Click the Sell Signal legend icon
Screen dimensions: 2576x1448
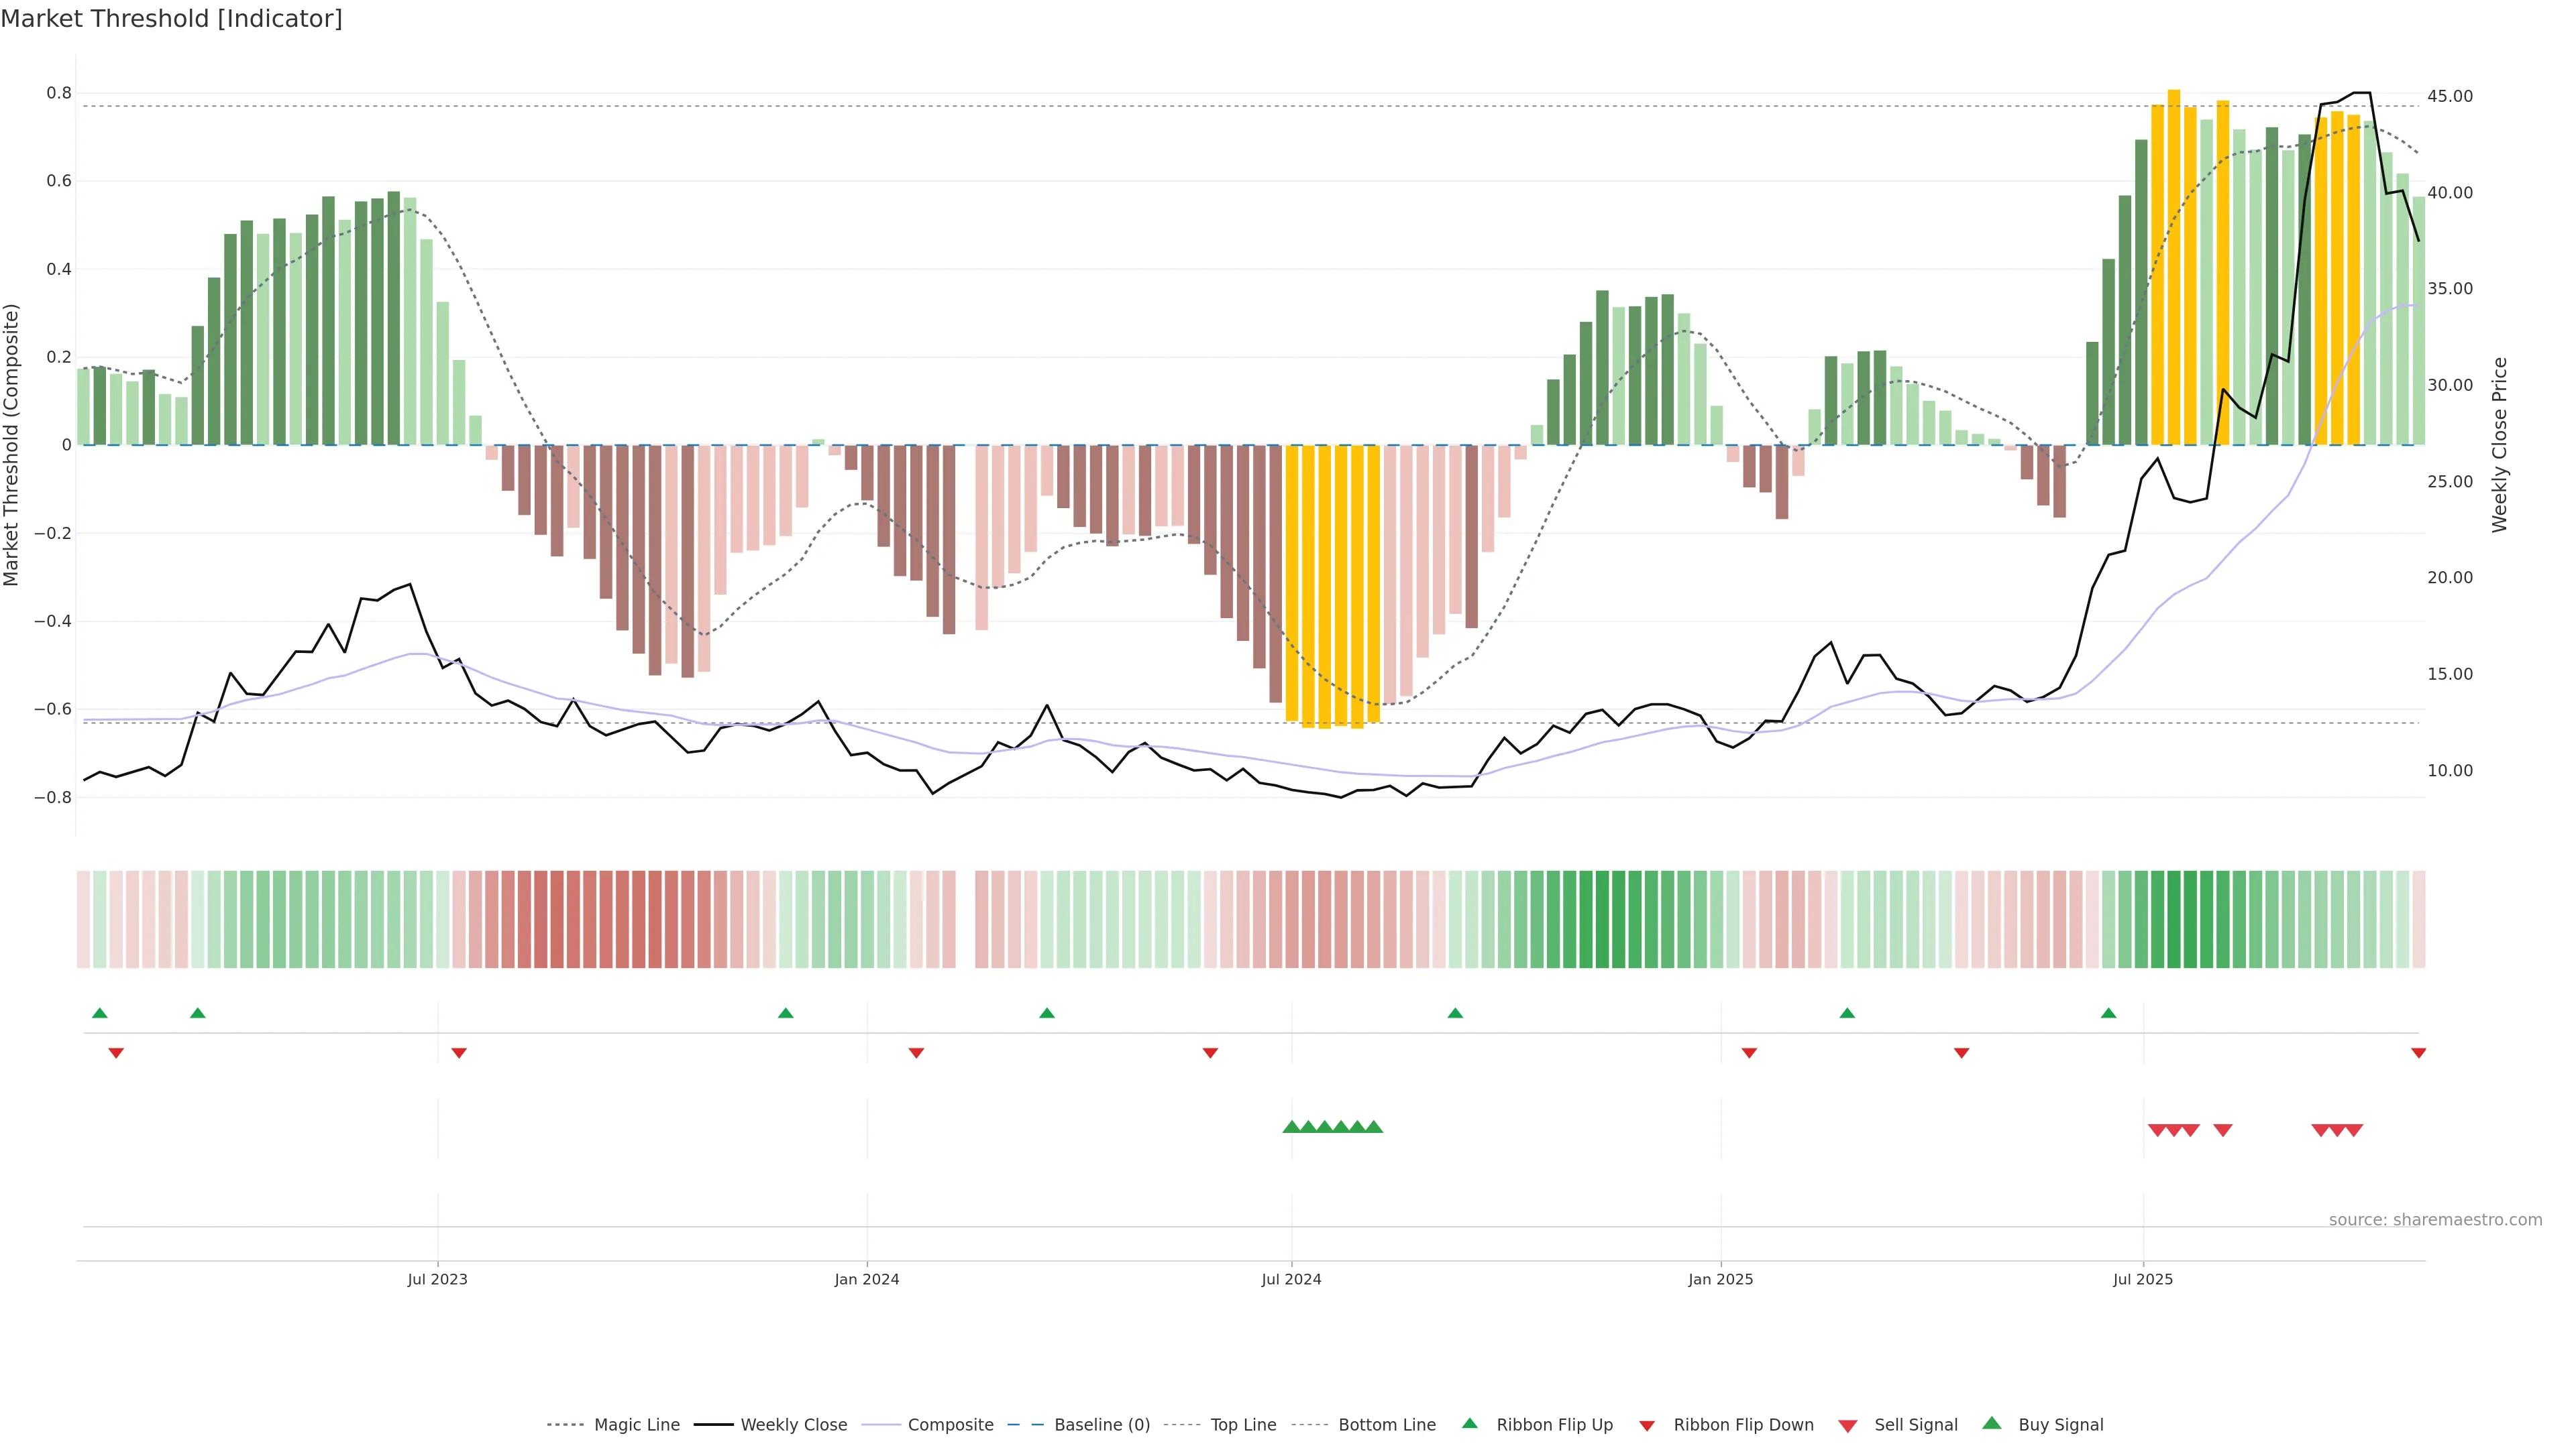click(1848, 1425)
